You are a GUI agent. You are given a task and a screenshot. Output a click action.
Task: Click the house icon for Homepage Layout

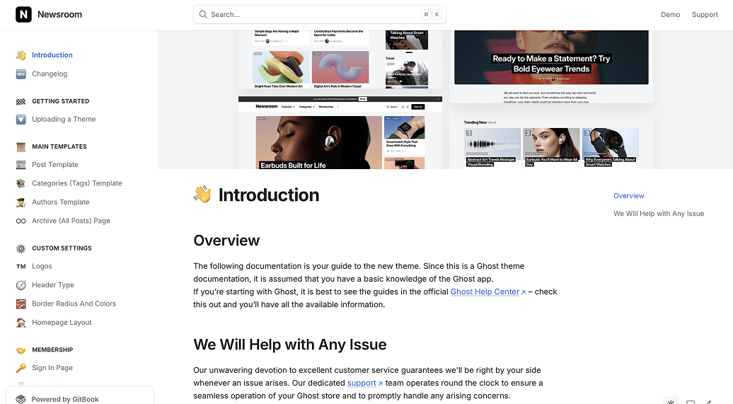click(x=21, y=323)
